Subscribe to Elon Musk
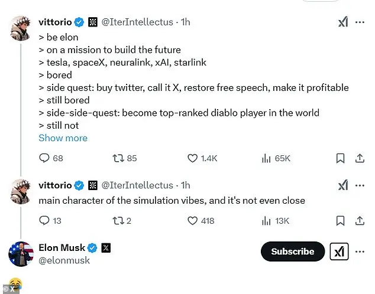Image resolution: width=375 pixels, height=294 pixels. click(x=292, y=251)
